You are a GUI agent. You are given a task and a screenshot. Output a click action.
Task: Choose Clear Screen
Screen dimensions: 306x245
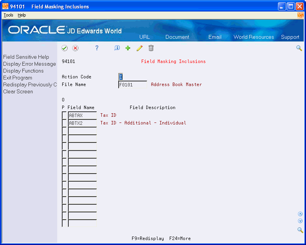[x=18, y=91]
